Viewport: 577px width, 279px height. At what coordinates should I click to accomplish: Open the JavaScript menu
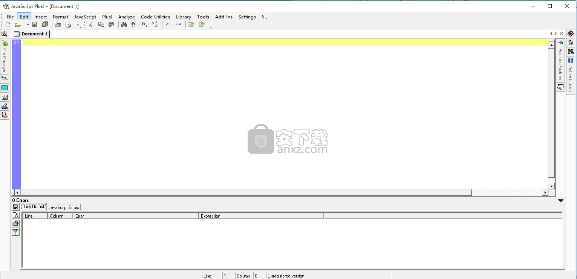[85, 17]
